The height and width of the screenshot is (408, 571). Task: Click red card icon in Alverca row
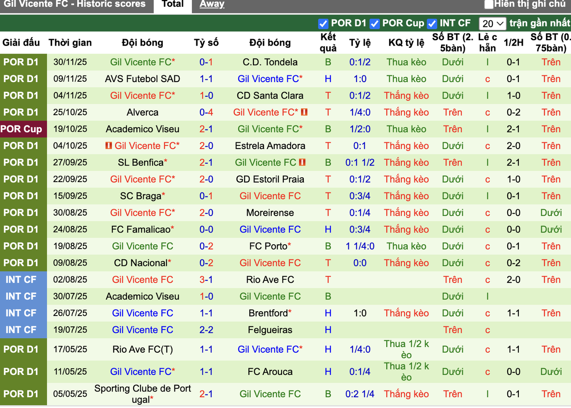point(305,112)
